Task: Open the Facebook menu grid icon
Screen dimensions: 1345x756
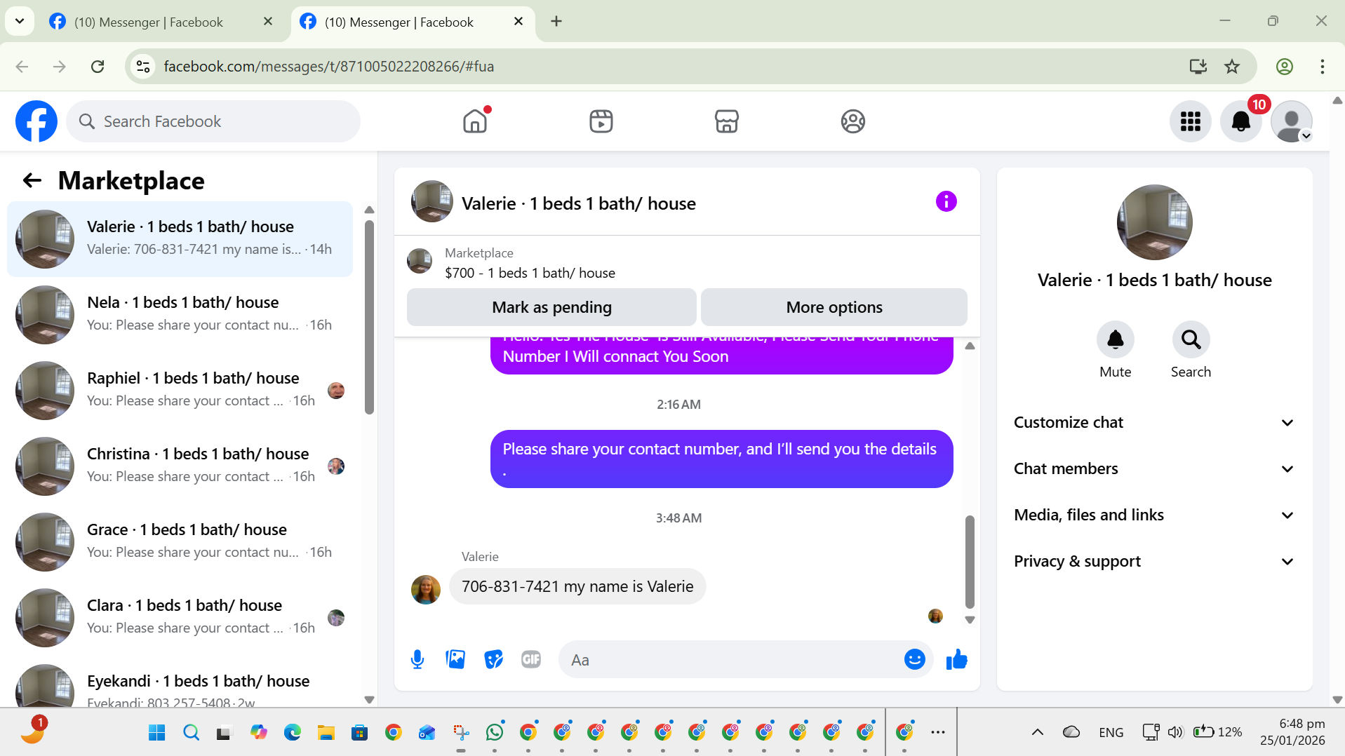Action: coord(1190,121)
